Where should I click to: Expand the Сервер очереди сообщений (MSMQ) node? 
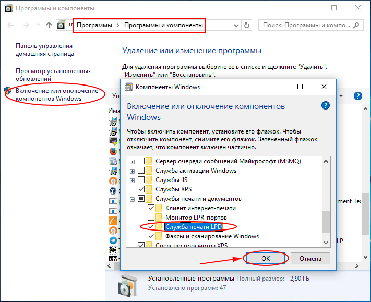coord(132,162)
